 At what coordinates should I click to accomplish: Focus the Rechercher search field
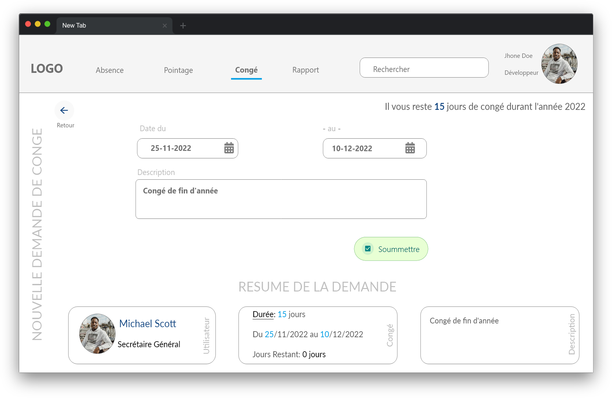424,68
